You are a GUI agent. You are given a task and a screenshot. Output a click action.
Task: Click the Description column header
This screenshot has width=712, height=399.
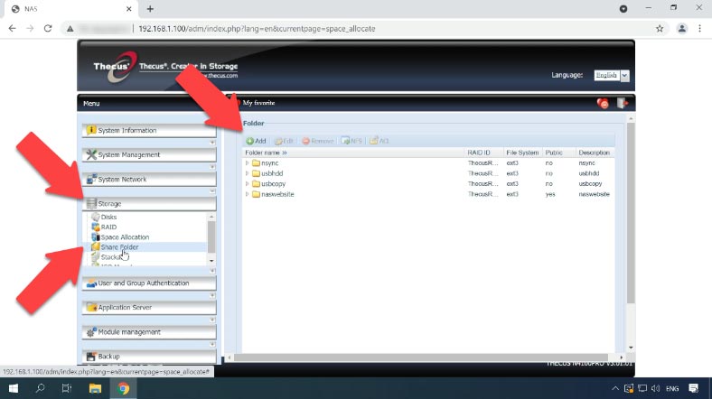click(x=595, y=153)
